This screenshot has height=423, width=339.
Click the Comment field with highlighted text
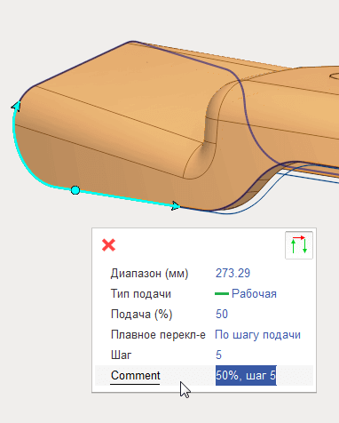pos(246,375)
